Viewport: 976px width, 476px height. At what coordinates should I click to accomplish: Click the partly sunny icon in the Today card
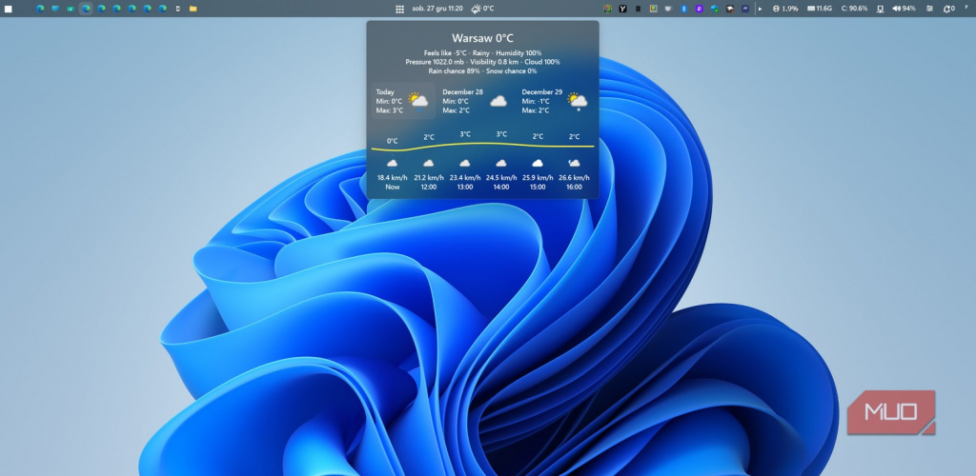point(417,101)
